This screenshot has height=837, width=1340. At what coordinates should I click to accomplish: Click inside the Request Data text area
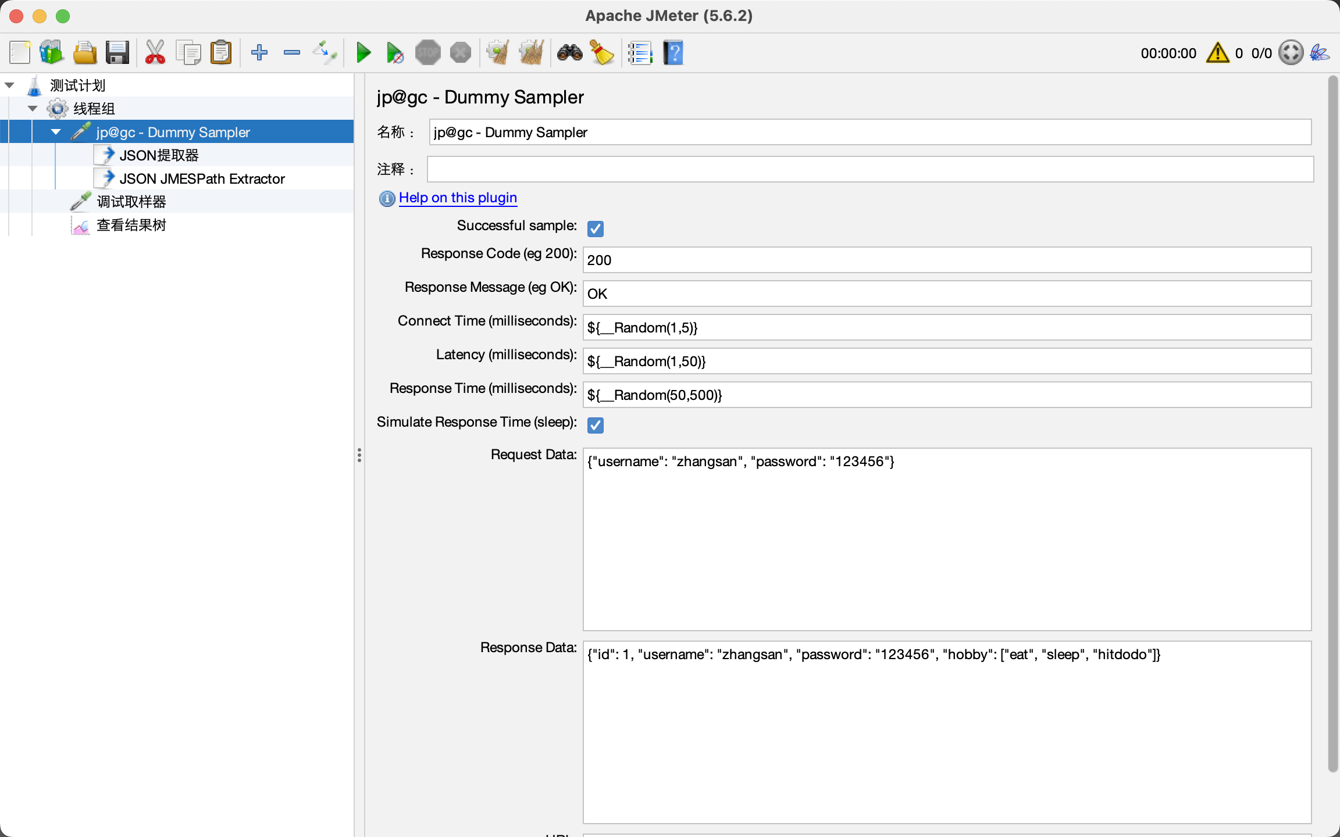click(x=947, y=539)
